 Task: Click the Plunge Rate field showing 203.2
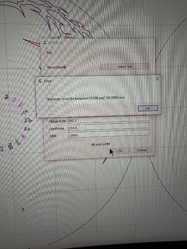(109, 121)
